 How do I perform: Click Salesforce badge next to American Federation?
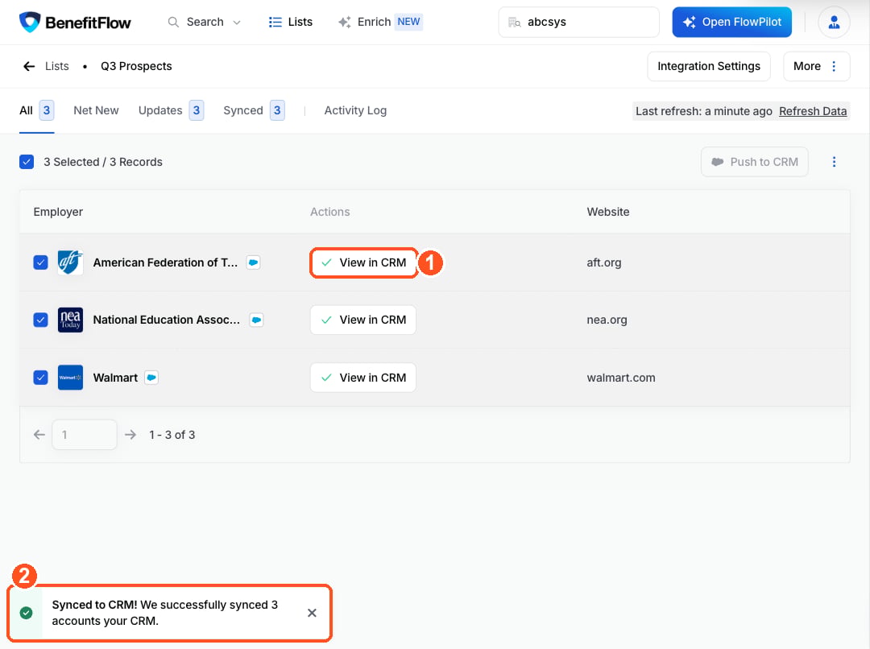coord(254,262)
